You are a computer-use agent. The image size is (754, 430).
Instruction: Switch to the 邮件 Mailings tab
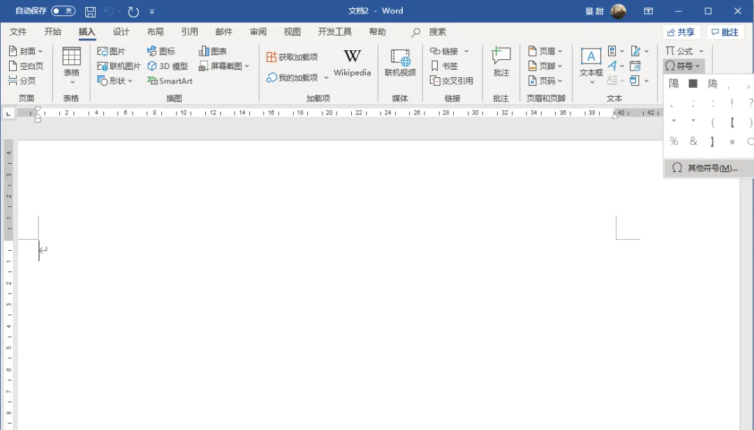pos(223,31)
